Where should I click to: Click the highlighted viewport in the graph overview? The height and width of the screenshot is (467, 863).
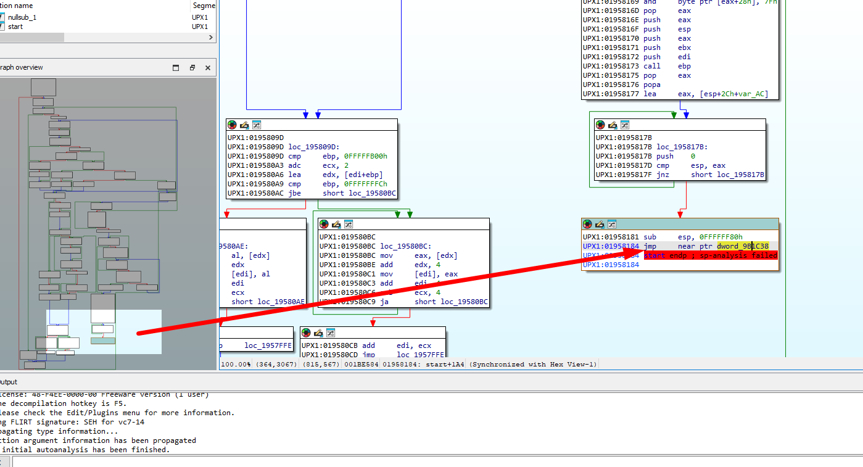[104, 332]
